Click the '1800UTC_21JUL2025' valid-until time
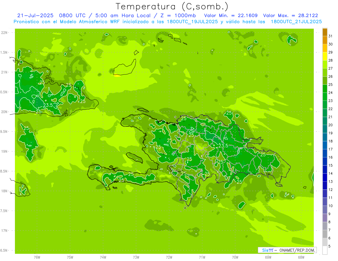Screen dimensions: 338x261 296,22
